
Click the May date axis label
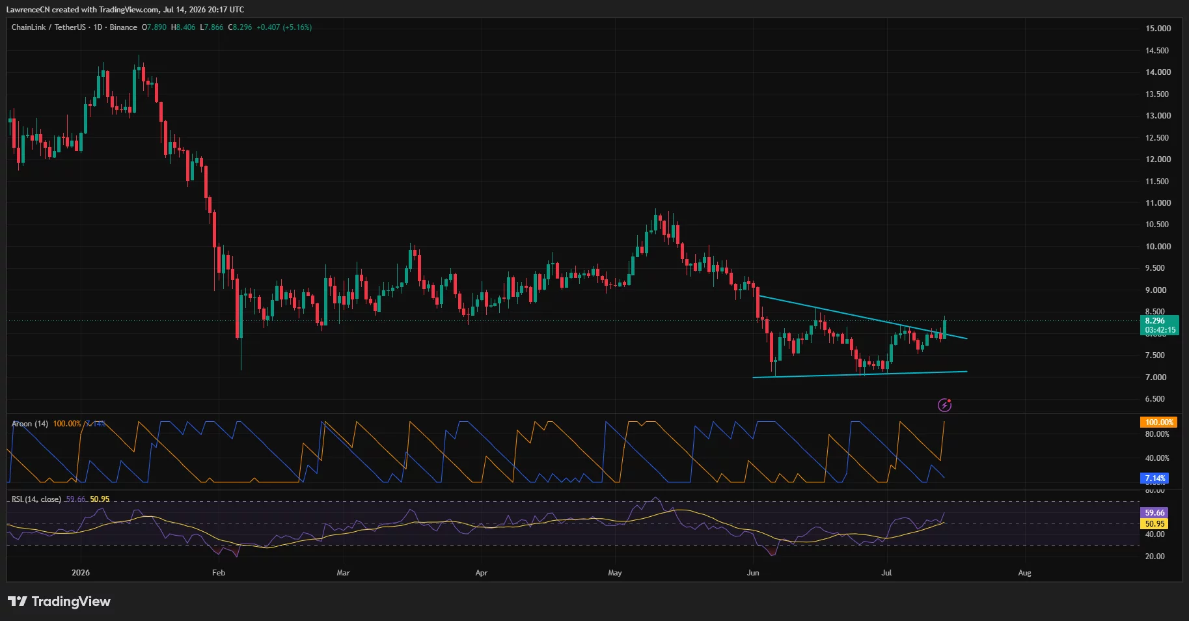615,573
